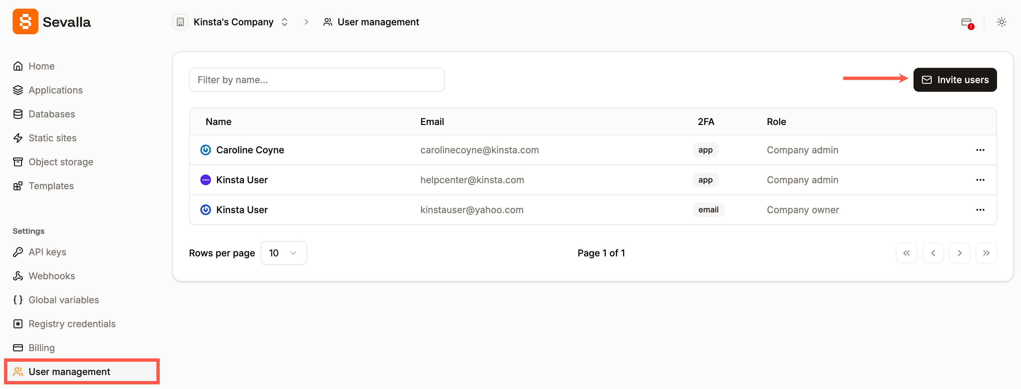Open the billing notifications card icon
The width and height of the screenshot is (1021, 389).
[966, 22]
